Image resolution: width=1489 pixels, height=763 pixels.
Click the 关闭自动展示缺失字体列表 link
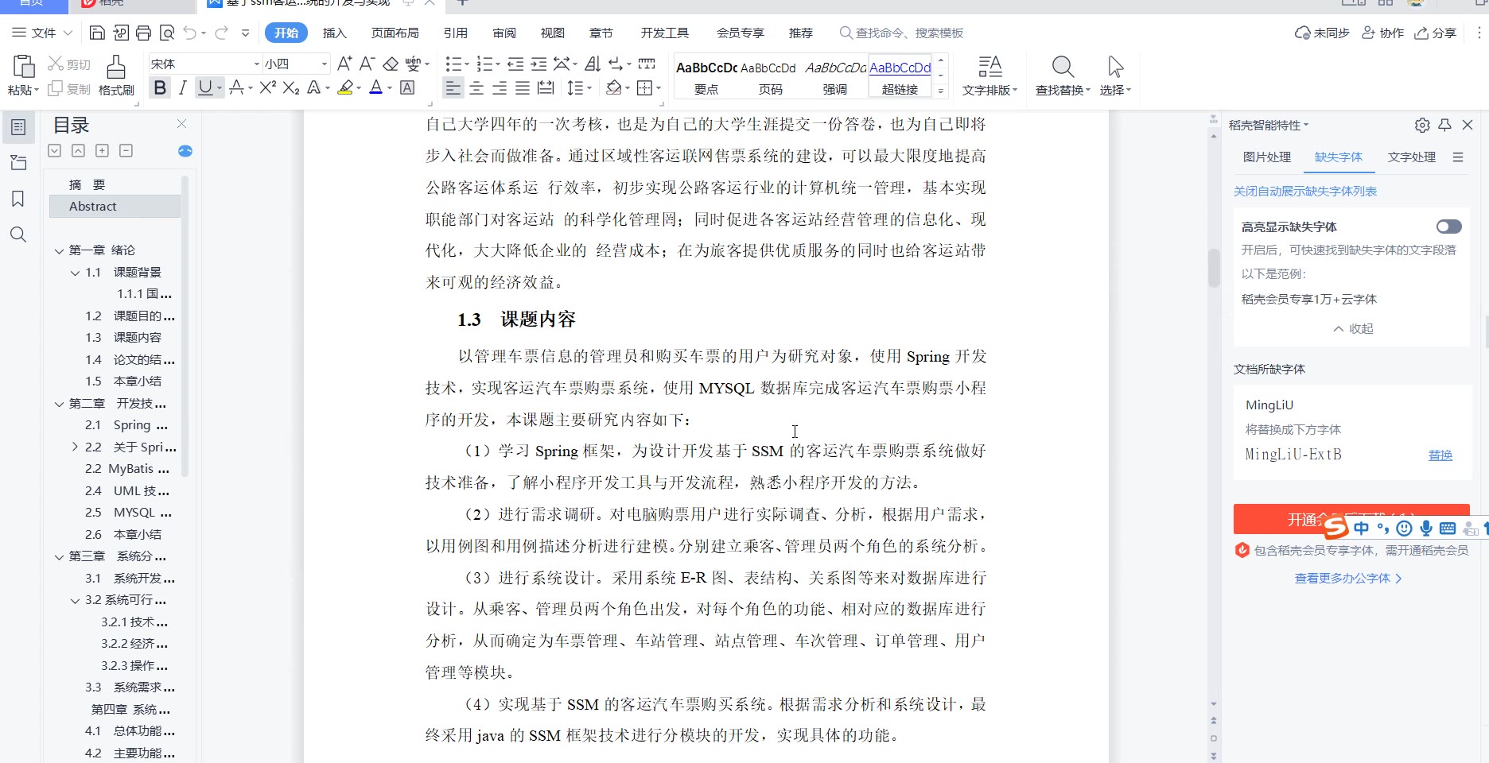tap(1305, 191)
